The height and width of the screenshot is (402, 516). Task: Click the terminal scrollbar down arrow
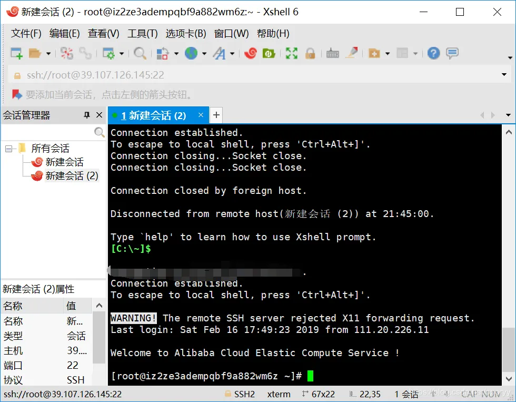click(x=509, y=379)
